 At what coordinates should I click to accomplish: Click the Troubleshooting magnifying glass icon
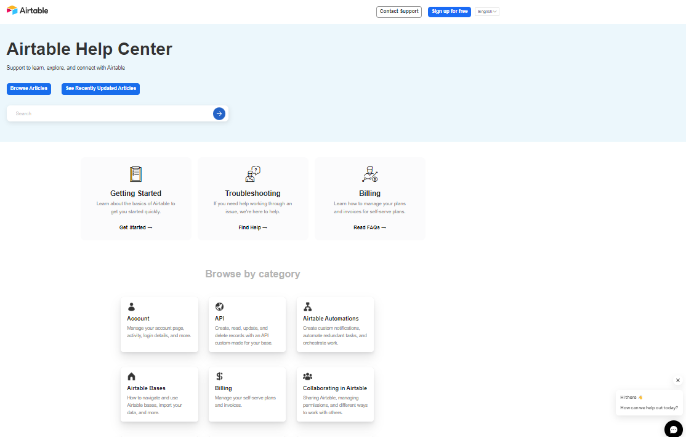point(252,174)
